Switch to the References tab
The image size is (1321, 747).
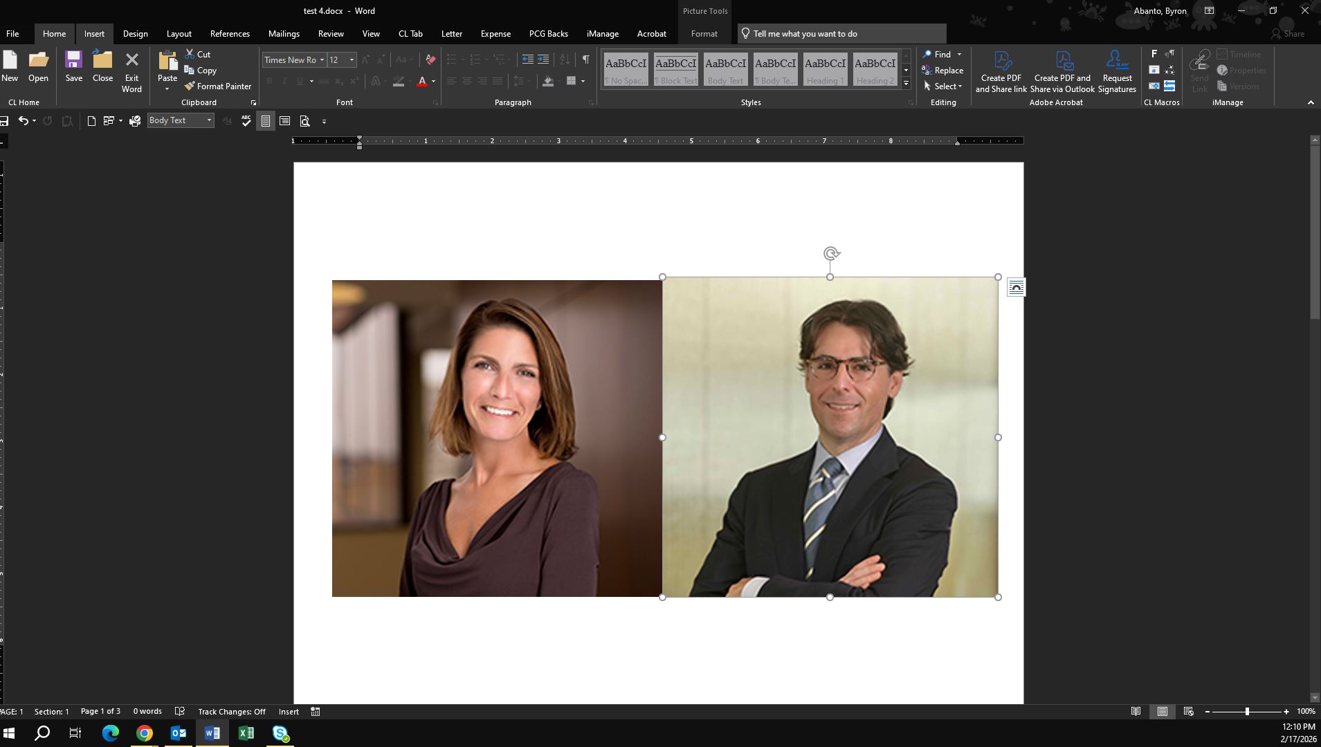point(230,34)
